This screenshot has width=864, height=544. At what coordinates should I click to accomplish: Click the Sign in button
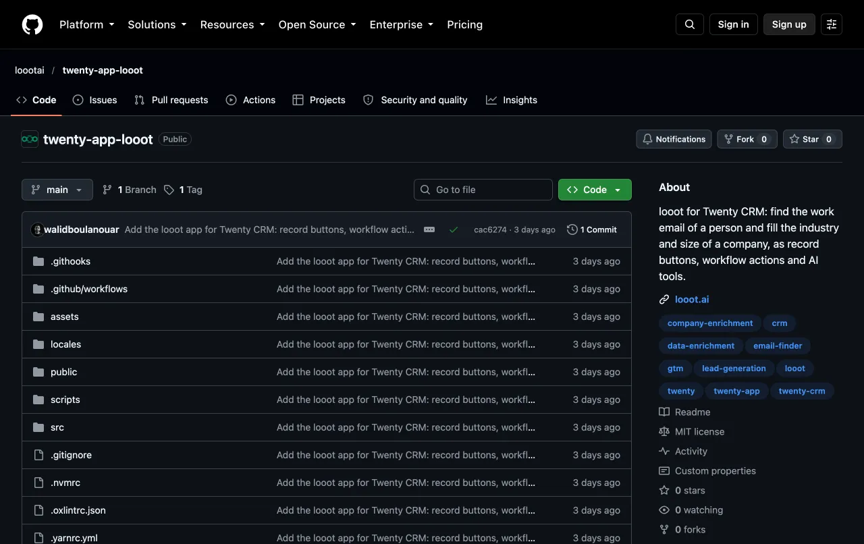pos(734,24)
